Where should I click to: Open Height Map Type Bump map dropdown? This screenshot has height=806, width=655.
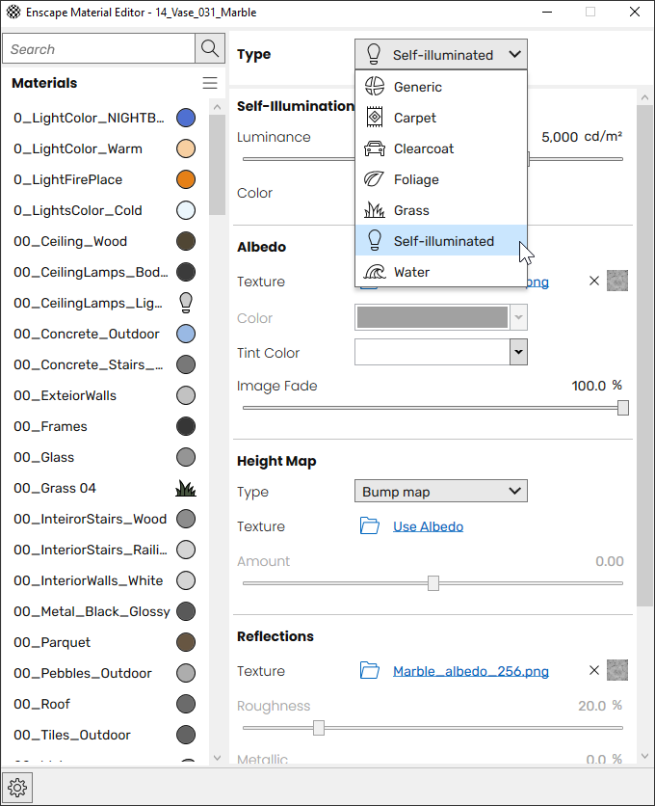(441, 492)
